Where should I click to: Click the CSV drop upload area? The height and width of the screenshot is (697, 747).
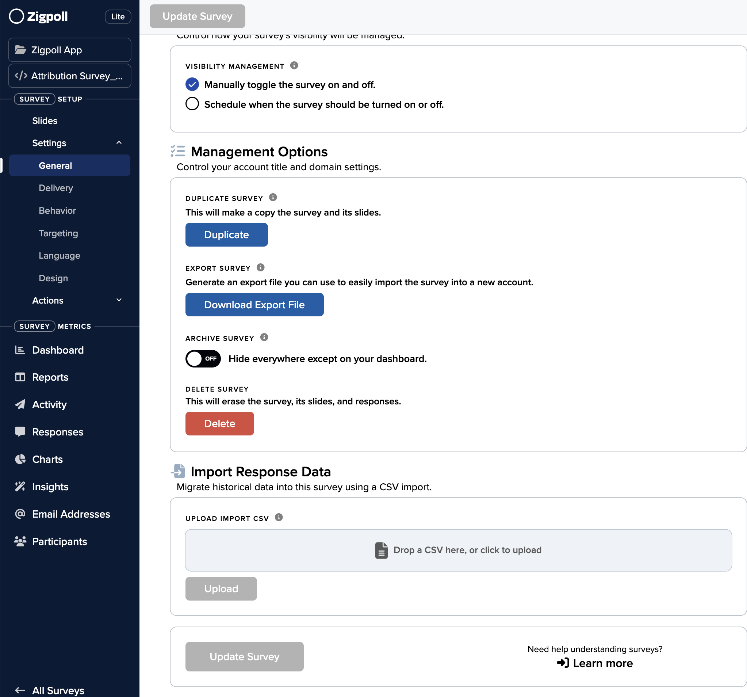coord(458,550)
